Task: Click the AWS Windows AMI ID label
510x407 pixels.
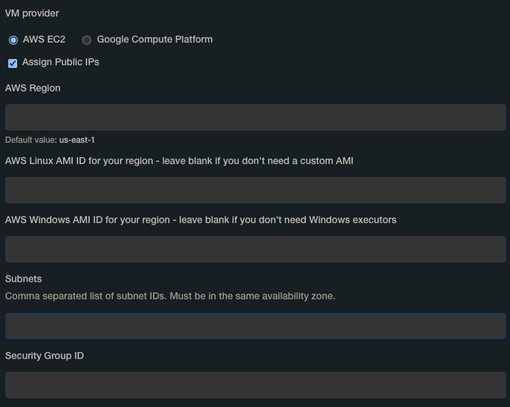Action: point(200,220)
